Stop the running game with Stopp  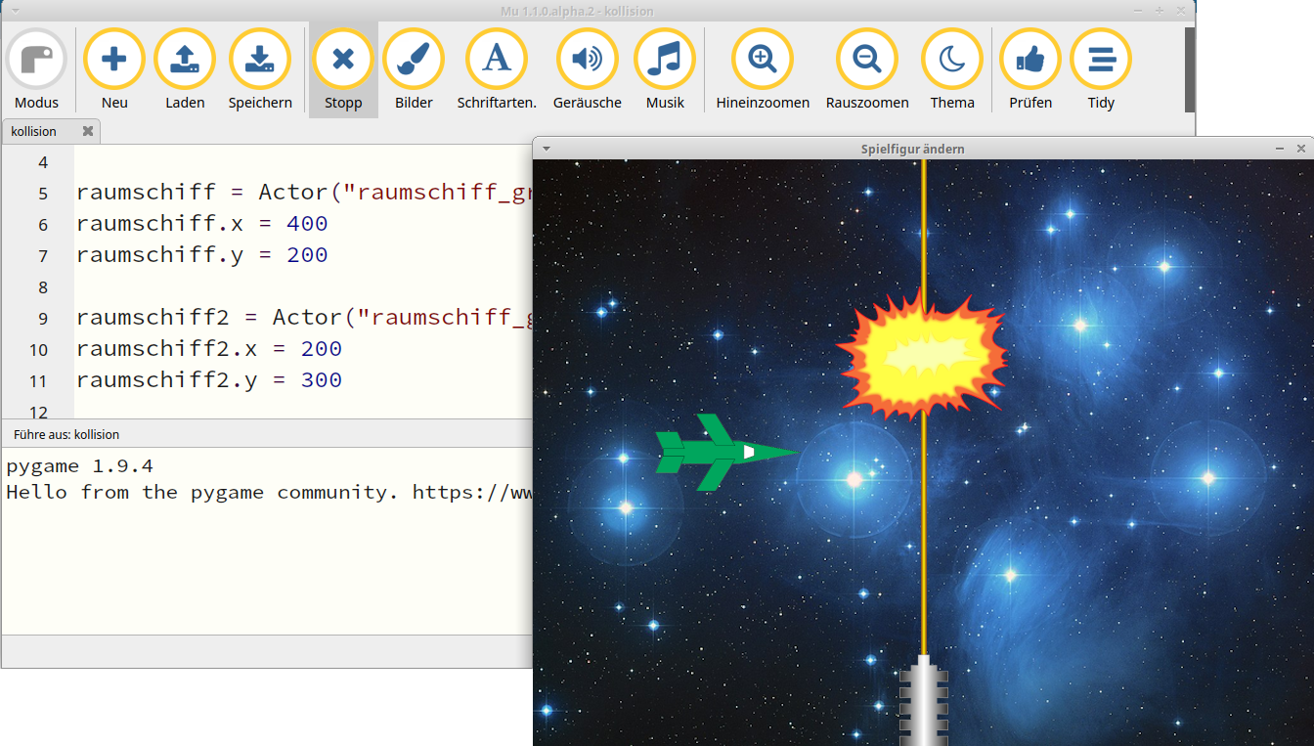(343, 61)
